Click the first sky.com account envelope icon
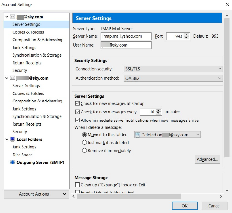 13,17
